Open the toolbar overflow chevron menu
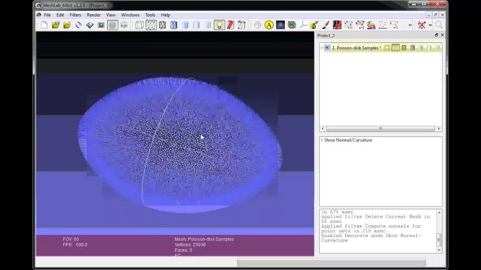The height and width of the screenshot is (270, 481). coord(410,25)
